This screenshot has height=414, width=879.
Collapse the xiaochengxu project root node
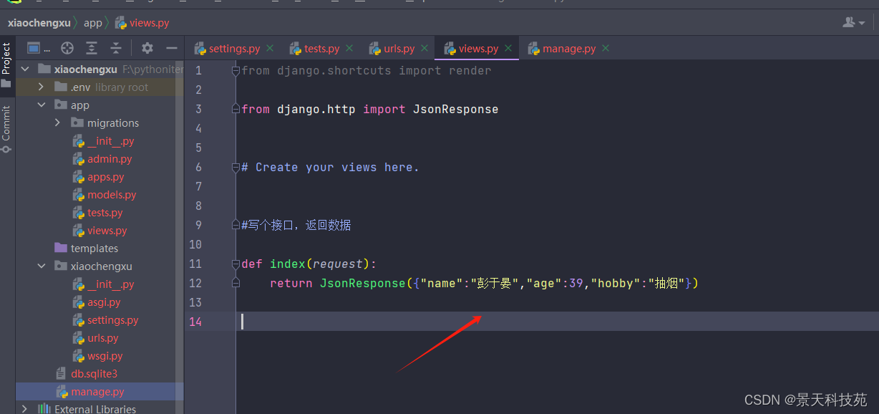[25, 69]
